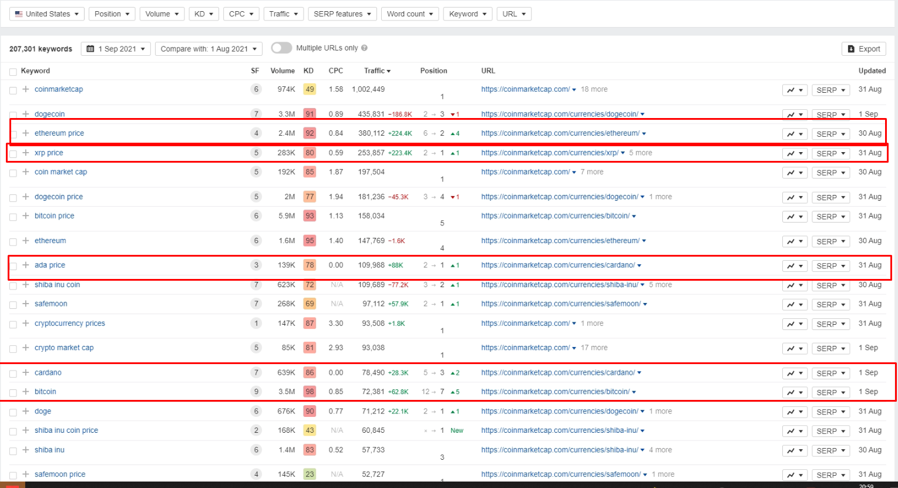Viewport: 898px width, 488px height.
Task: Click the KD badge 49 for coinmarketcap
Action: pyautogui.click(x=310, y=89)
